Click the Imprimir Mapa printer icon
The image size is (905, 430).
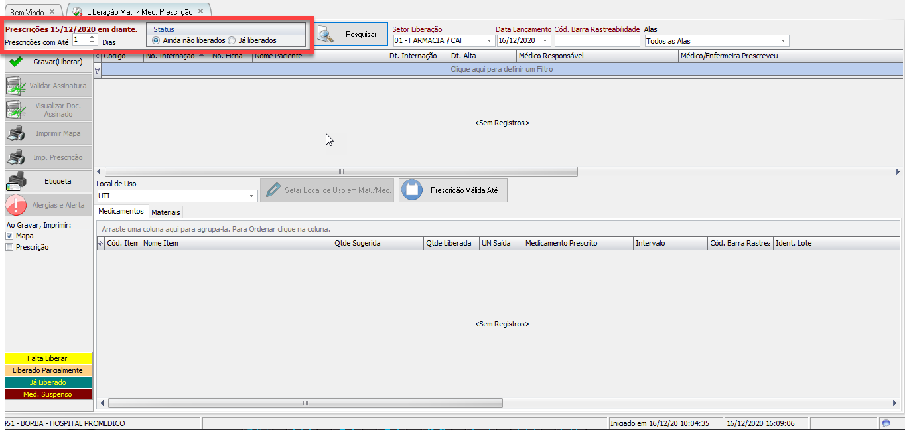click(x=16, y=133)
